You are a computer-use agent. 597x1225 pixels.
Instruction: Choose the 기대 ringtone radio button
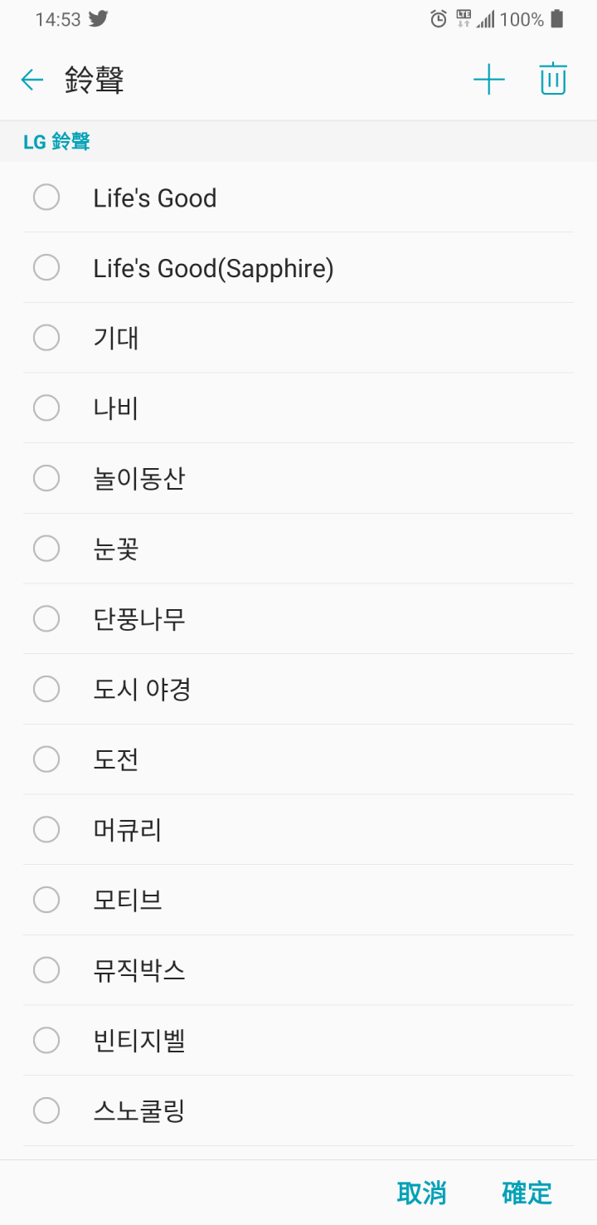pyautogui.click(x=46, y=338)
